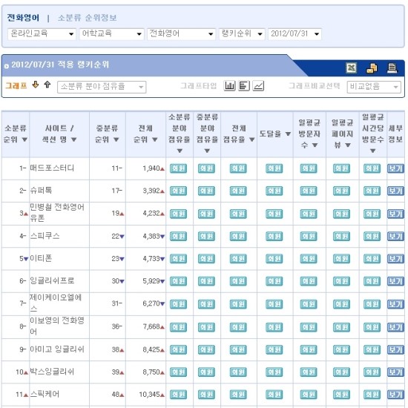This screenshot has width=408, height=408.
Task: Click overall rank value 5,929
Action: point(151,281)
